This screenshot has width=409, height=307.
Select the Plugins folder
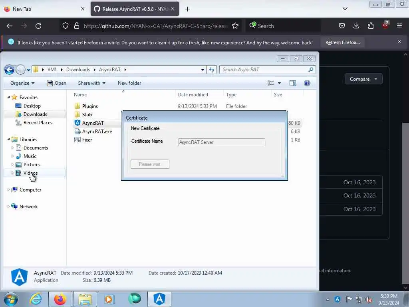(x=90, y=106)
